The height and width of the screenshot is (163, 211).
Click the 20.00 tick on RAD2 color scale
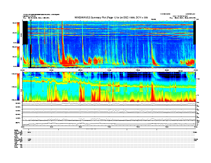(x=15, y=33)
